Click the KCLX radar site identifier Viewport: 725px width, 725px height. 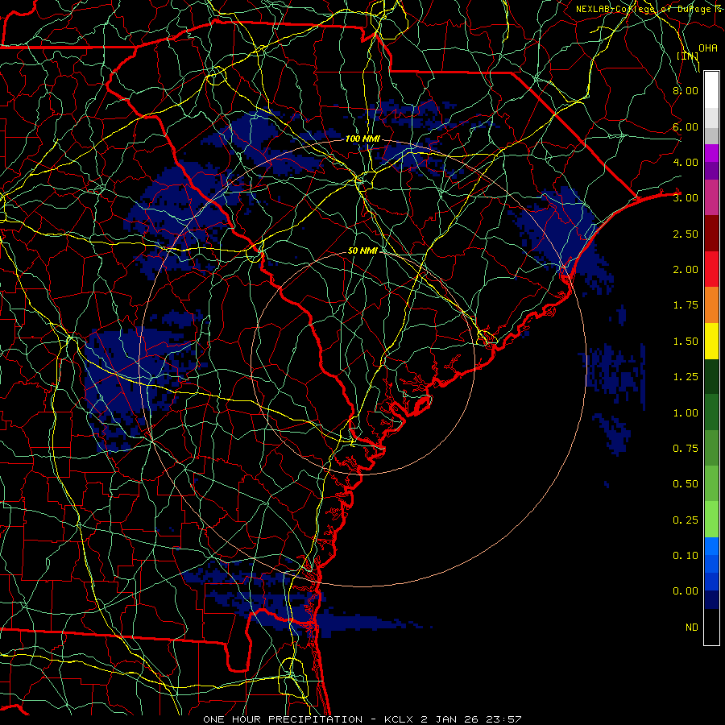tap(399, 719)
